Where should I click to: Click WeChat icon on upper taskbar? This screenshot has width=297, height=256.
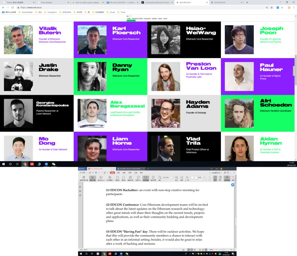pyautogui.click(x=54, y=164)
